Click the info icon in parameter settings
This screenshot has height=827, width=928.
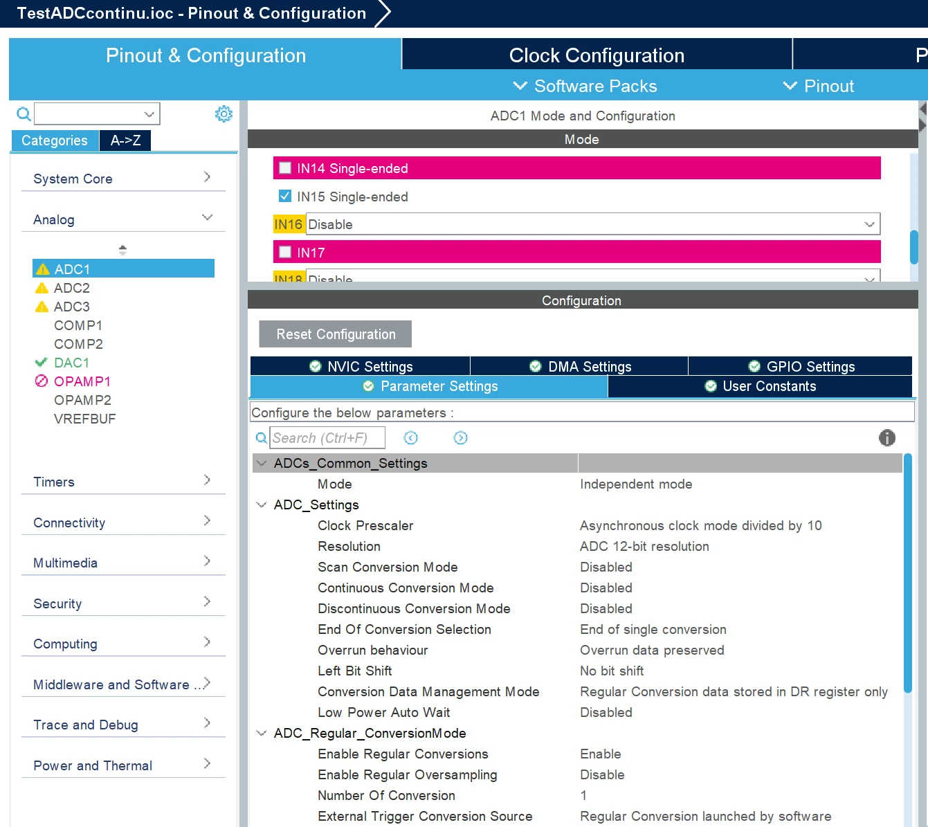(x=886, y=437)
